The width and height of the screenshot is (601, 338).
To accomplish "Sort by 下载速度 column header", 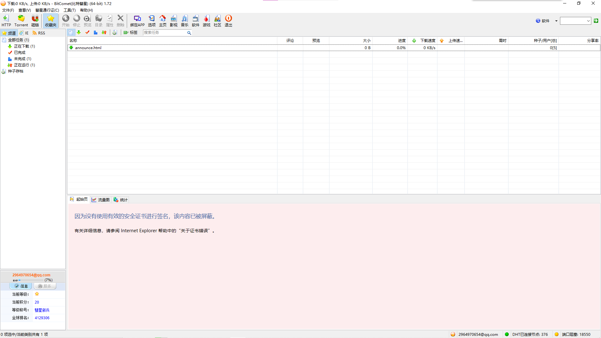I will click(x=422, y=41).
